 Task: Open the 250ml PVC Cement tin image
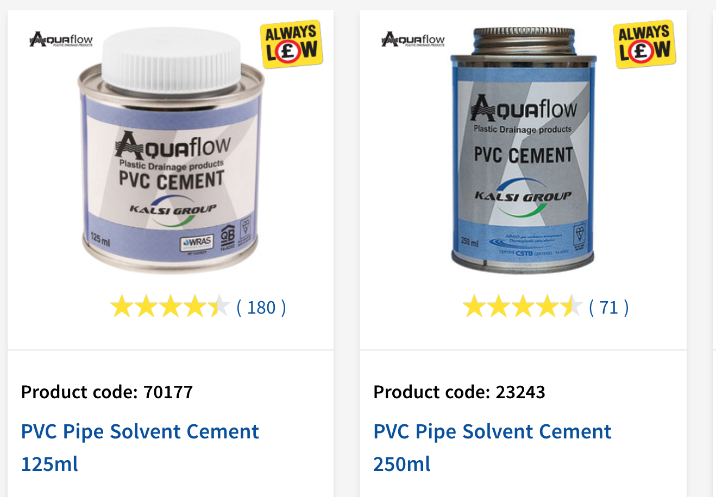pyautogui.click(x=523, y=149)
